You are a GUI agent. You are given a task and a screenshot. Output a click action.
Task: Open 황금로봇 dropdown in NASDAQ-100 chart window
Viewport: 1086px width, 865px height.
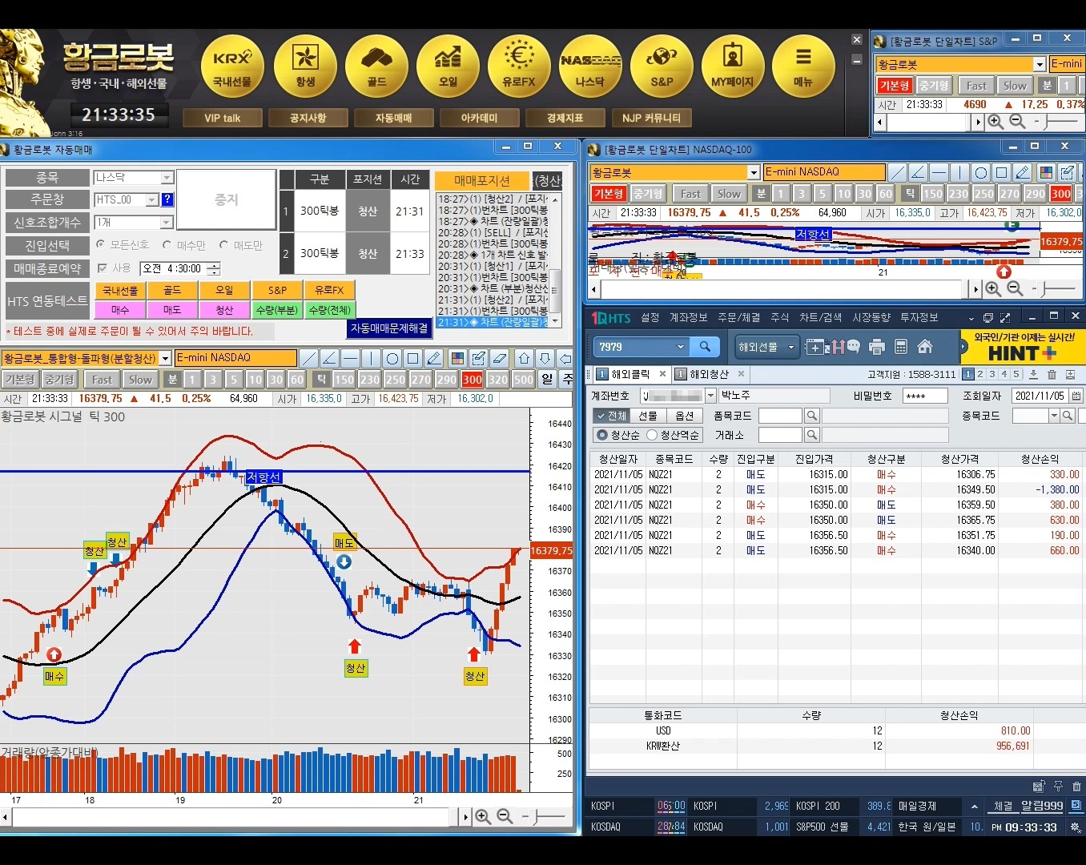click(753, 172)
